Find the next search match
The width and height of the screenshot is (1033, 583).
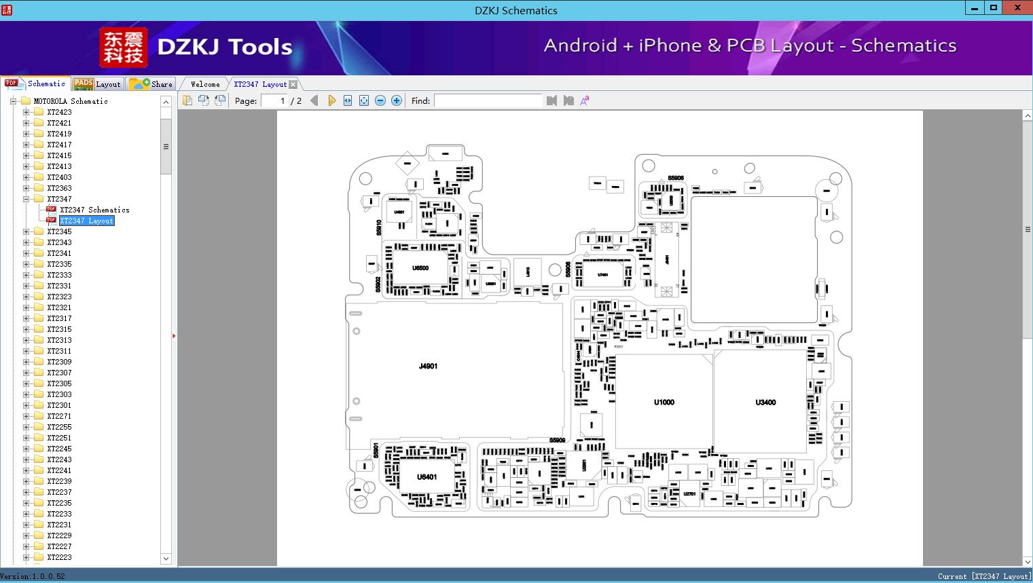(x=568, y=100)
